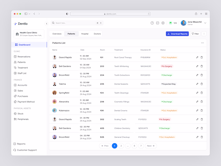This screenshot has width=221, height=166.
Task: Open Staff List in the sidebar
Action: (20, 73)
